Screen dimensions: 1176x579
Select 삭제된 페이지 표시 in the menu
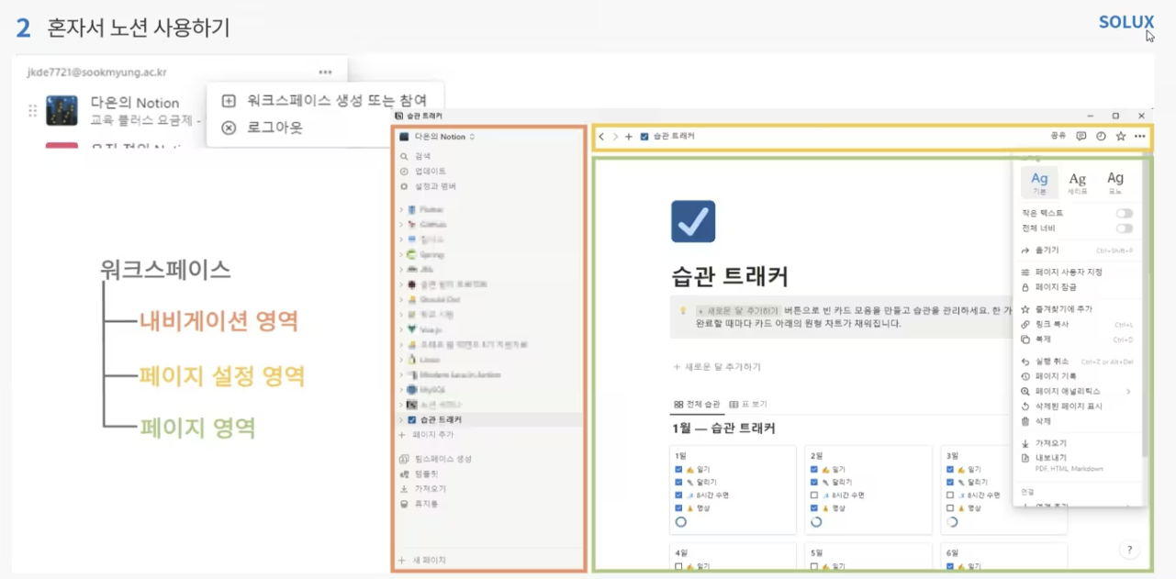tap(1077, 406)
